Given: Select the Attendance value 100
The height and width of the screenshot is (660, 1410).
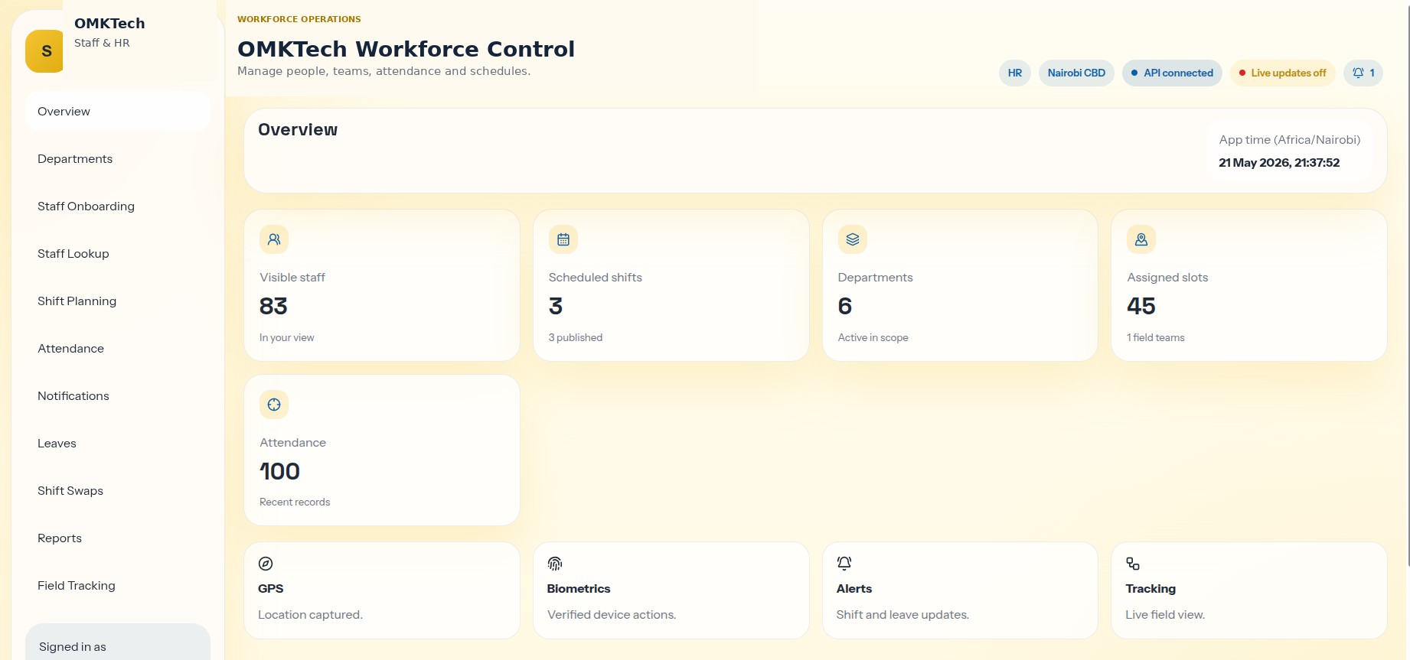Looking at the screenshot, I should click(x=279, y=471).
